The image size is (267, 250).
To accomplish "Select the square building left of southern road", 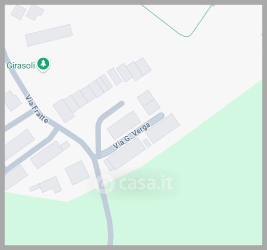I will 77,172.
